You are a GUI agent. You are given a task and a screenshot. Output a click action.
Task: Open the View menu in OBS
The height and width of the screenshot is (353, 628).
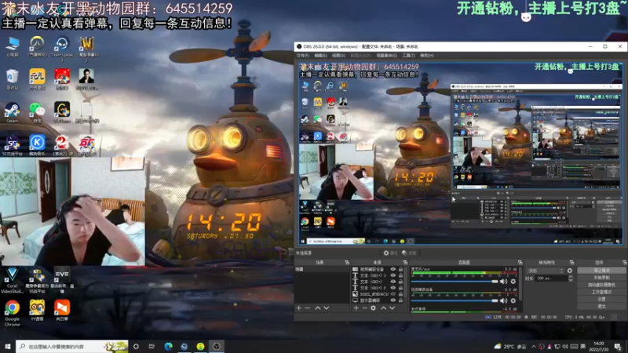[338, 56]
